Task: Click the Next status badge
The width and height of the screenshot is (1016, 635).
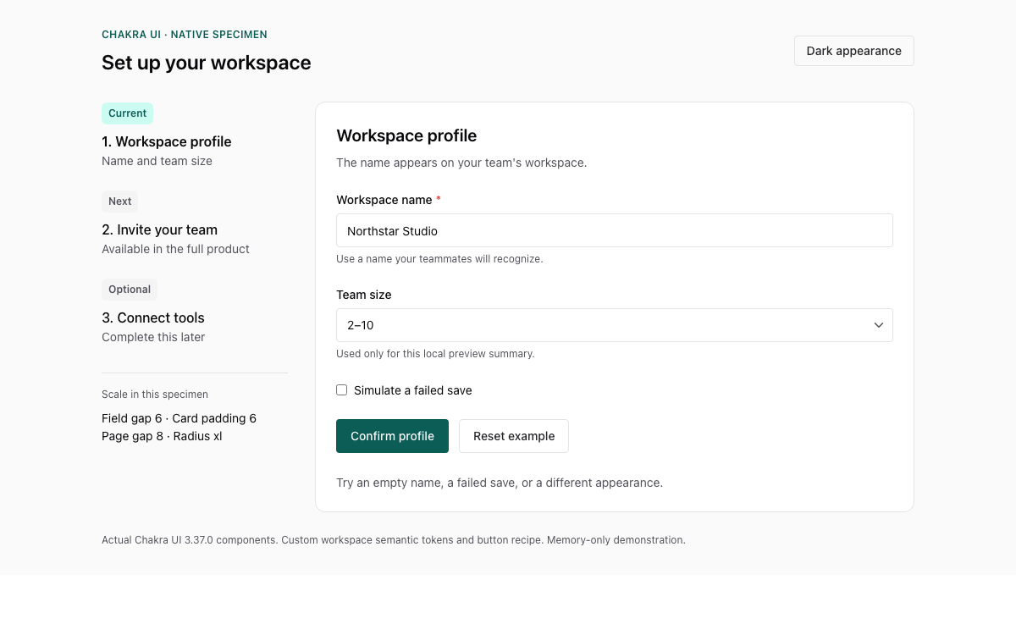Action: [x=119, y=202]
